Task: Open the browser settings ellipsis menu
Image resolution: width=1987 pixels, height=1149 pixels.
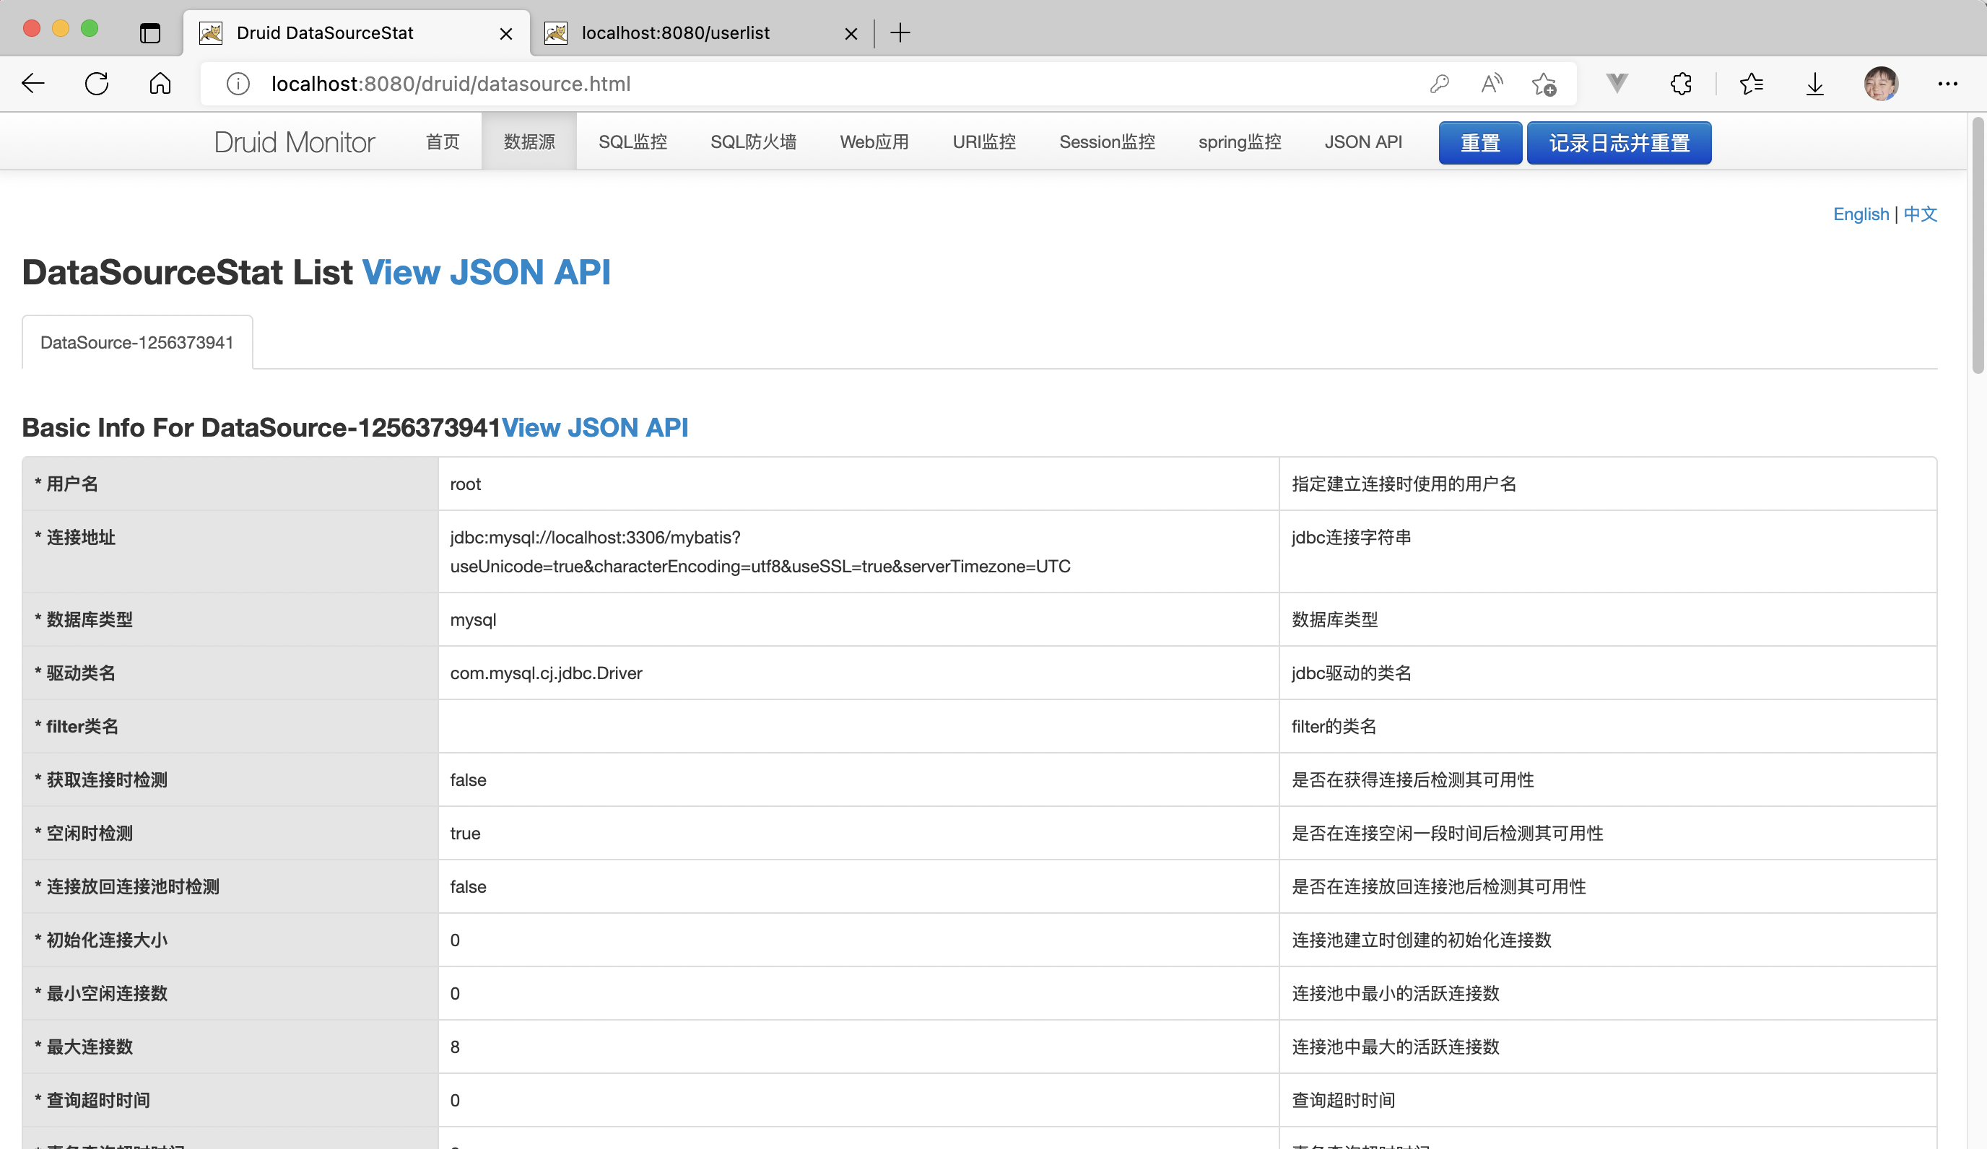Action: tap(1947, 84)
